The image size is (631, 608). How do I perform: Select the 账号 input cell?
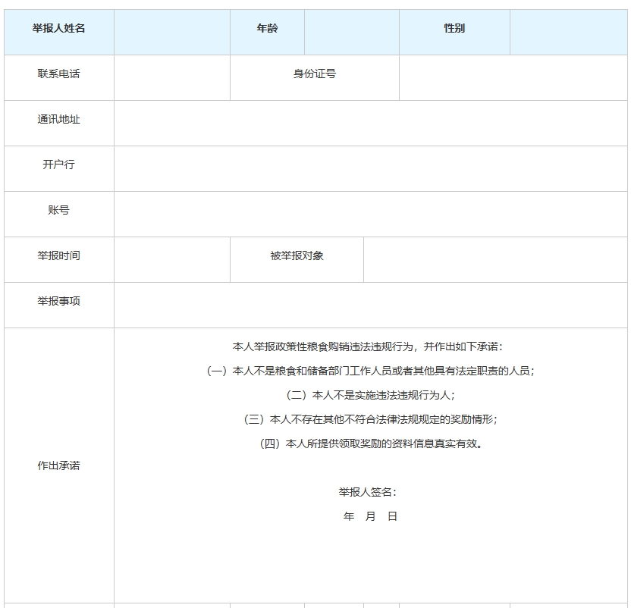tap(372, 214)
